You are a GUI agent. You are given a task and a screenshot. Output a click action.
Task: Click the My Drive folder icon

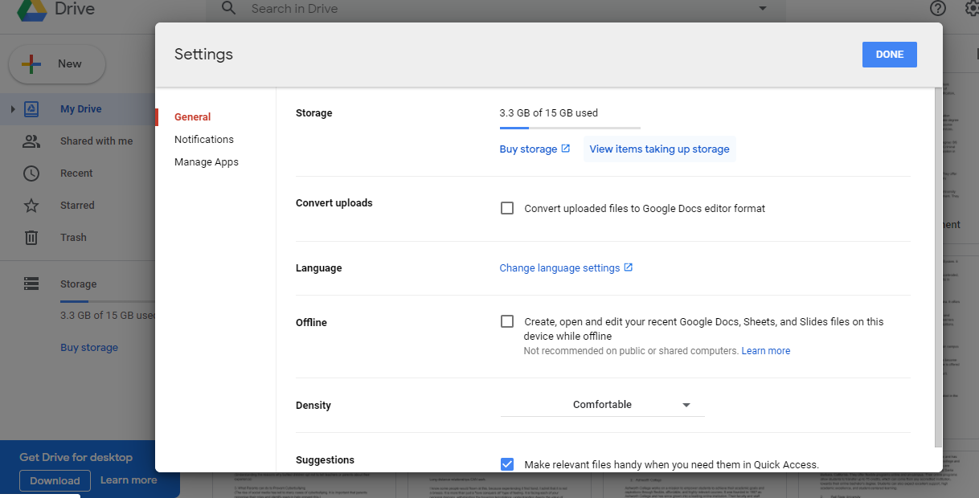(31, 109)
